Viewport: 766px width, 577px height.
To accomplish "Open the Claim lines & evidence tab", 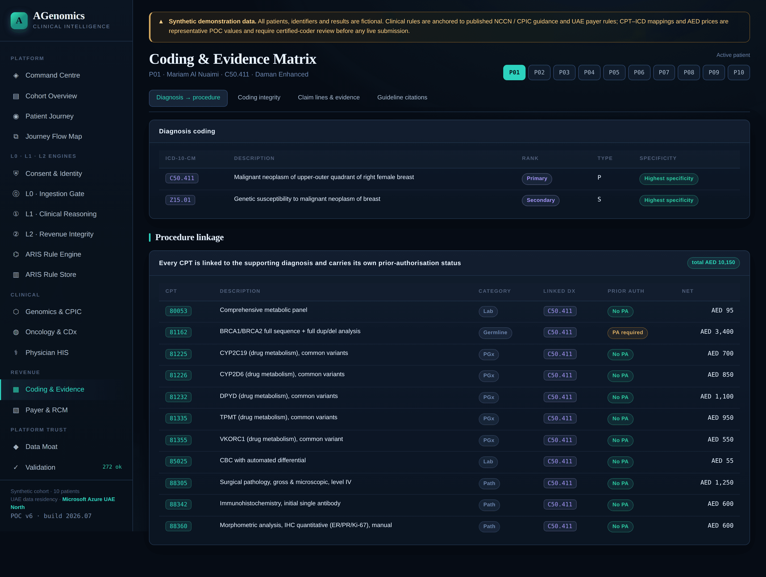I will tap(329, 97).
